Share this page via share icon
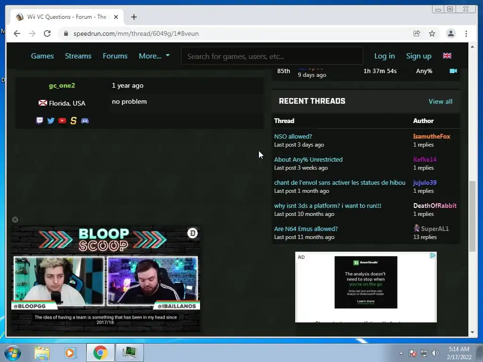 coord(417,33)
